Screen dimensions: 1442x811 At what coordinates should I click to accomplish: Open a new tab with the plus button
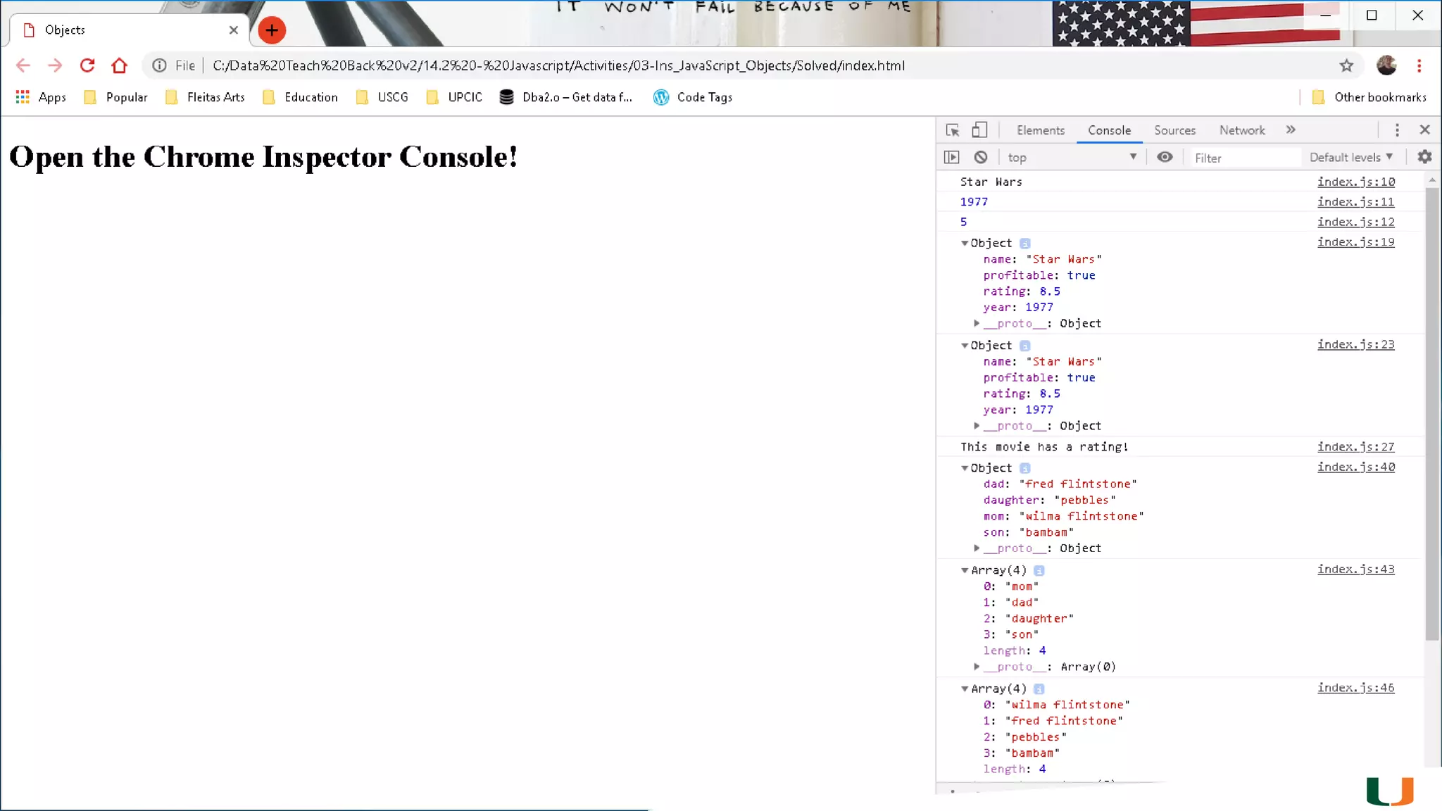[272, 30]
